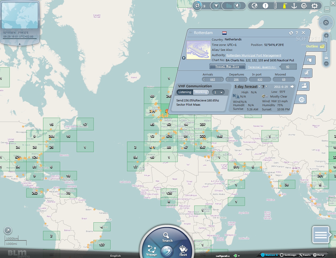Open the exclamation alert icon

pos(265,6)
